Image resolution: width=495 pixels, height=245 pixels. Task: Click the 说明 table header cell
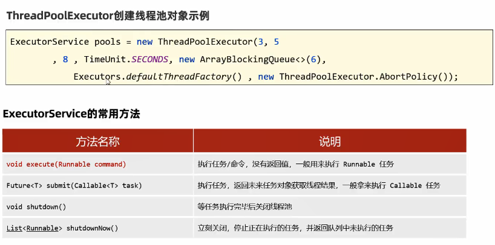pyautogui.click(x=330, y=141)
